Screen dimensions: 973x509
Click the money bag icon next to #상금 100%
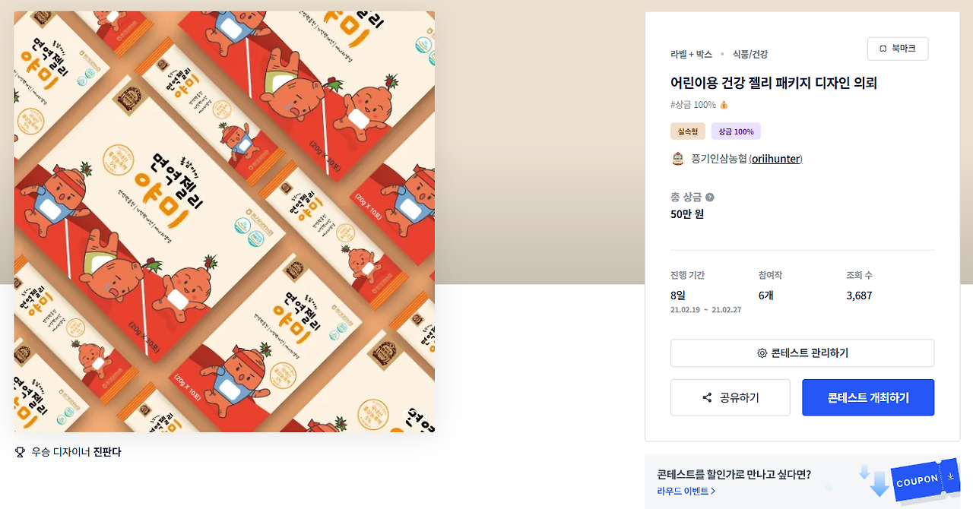tap(724, 105)
